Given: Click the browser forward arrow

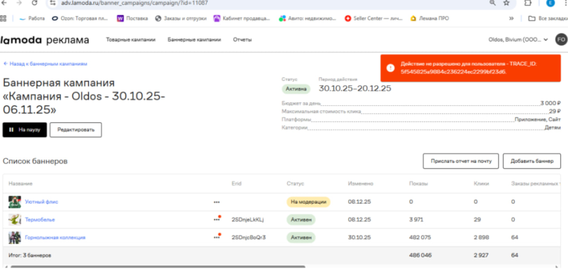Looking at the screenshot, I should pos(19,3).
